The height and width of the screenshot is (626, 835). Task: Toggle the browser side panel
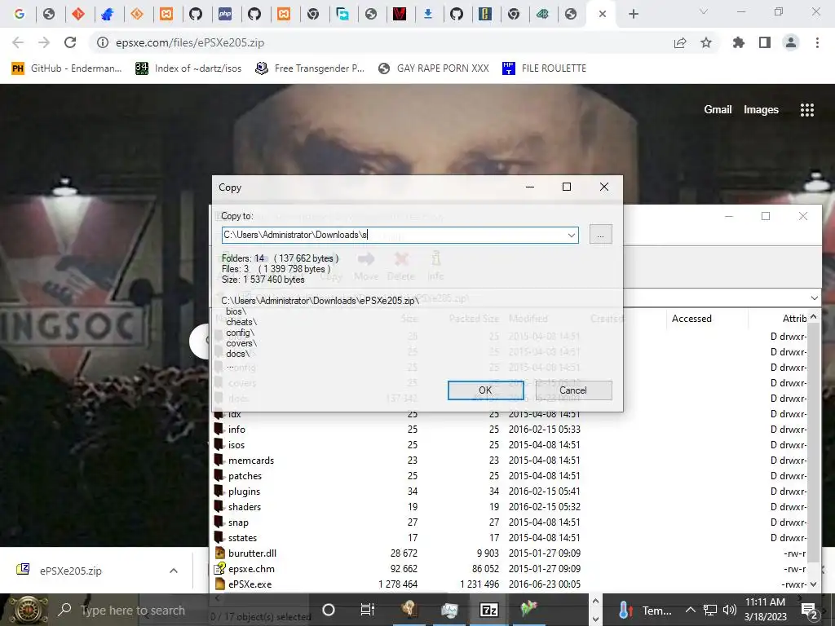coord(765,42)
